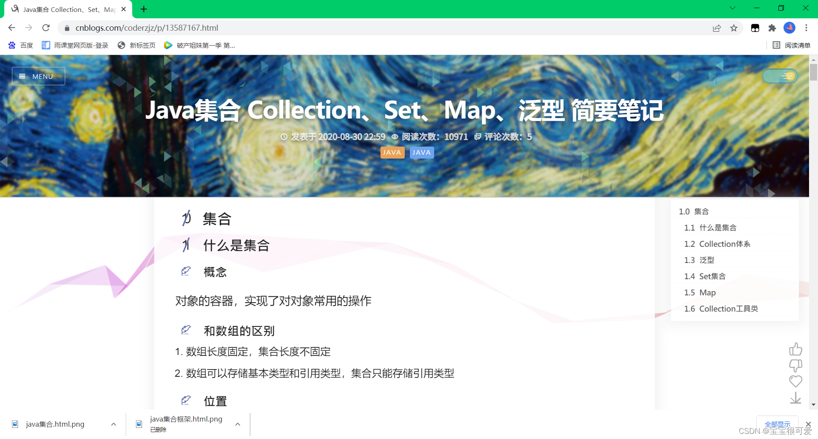Screen dimensions: 818x439
Task: Toggle the heart favorite icon
Action: 795,381
